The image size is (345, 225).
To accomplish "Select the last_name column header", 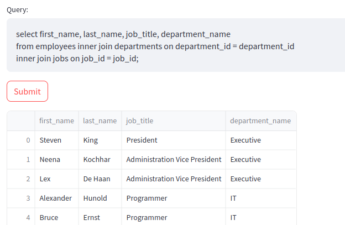I will tap(100, 121).
